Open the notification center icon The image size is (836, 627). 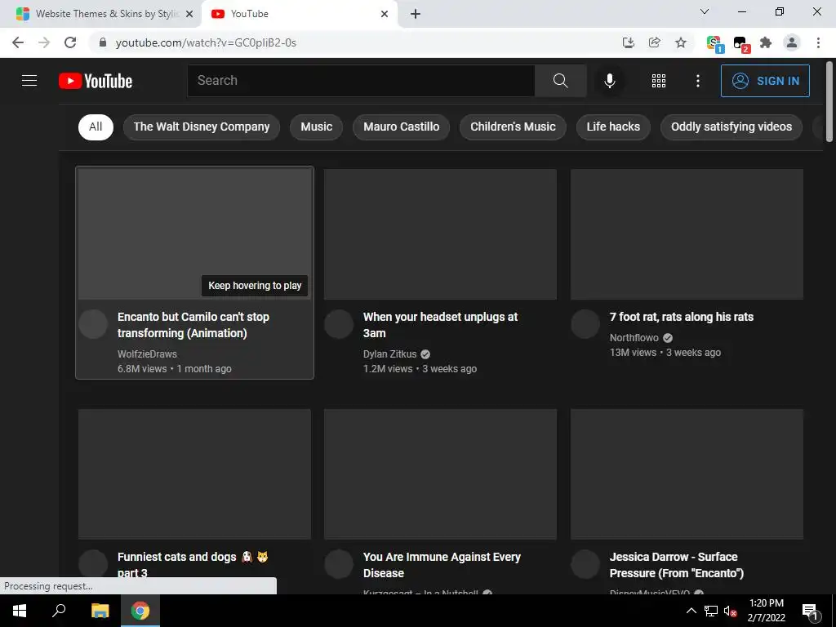pyautogui.click(x=810, y=611)
